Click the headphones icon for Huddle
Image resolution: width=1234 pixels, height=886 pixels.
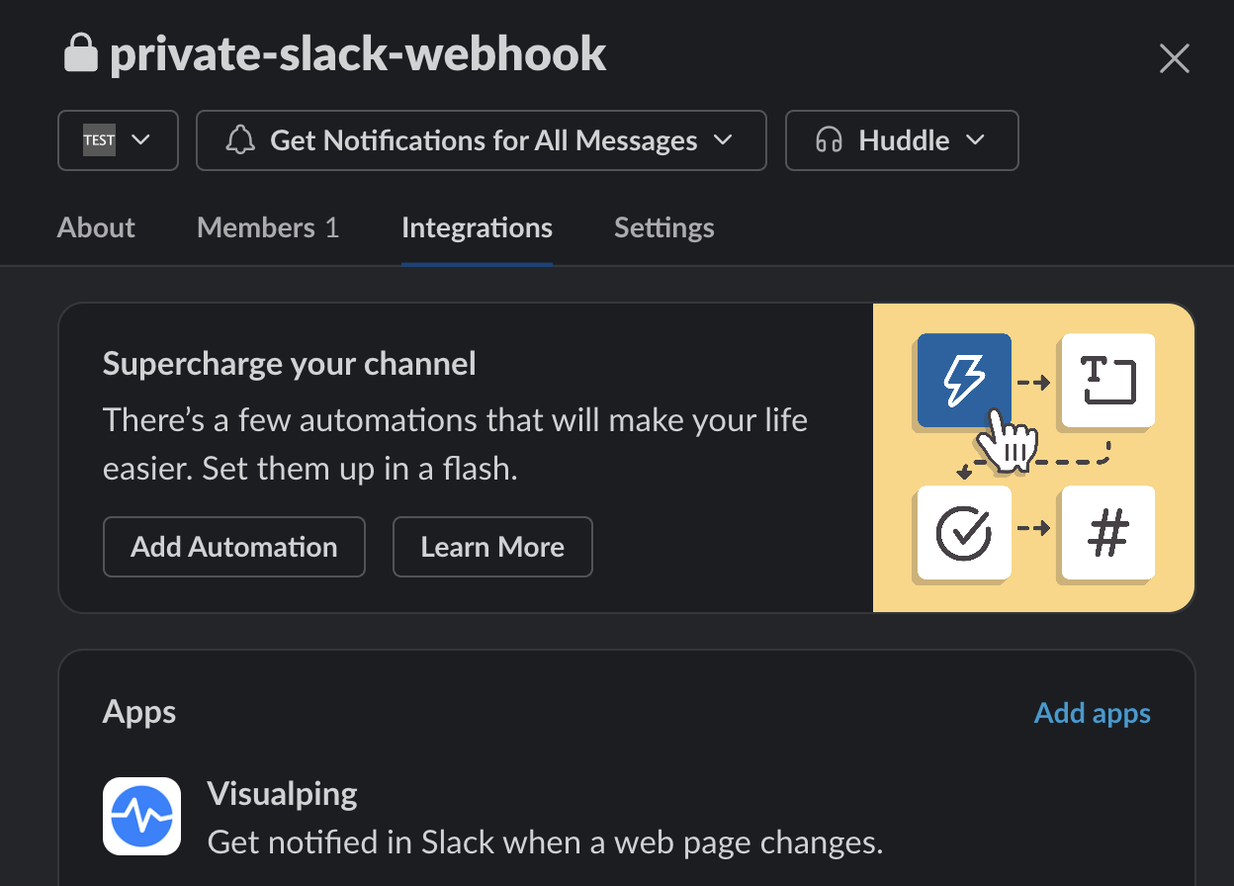tap(829, 140)
